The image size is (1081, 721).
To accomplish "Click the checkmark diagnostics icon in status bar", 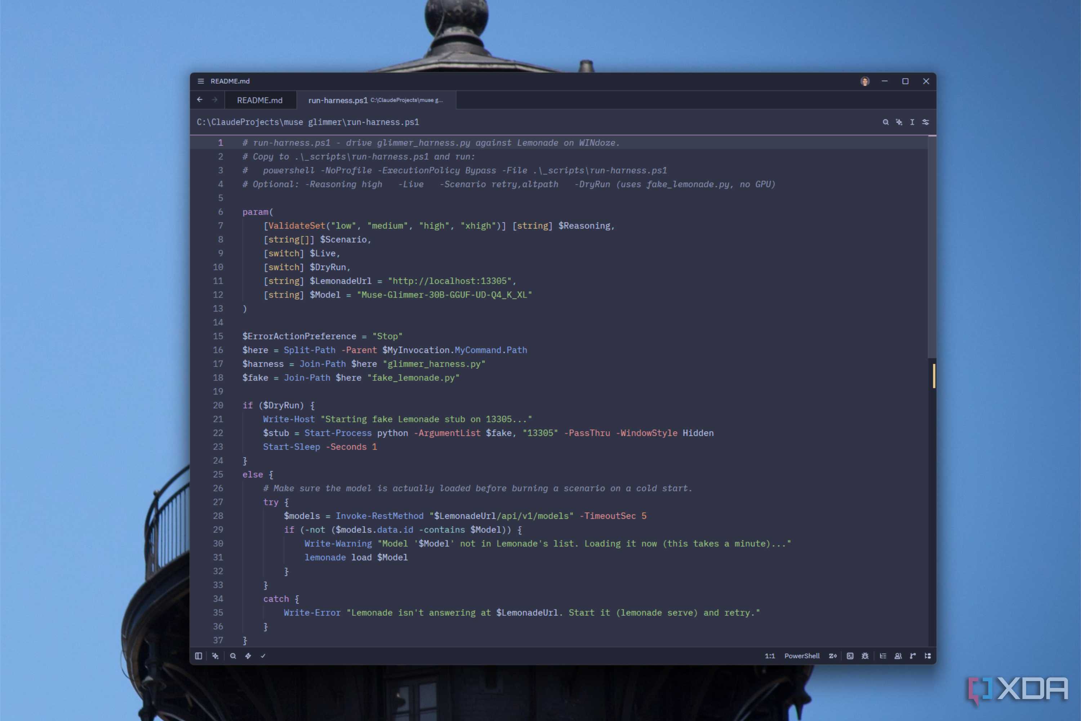I will pos(263,656).
